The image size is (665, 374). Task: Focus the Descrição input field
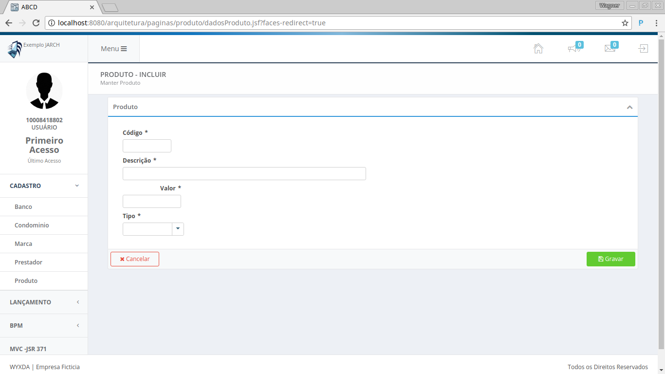[244, 174]
